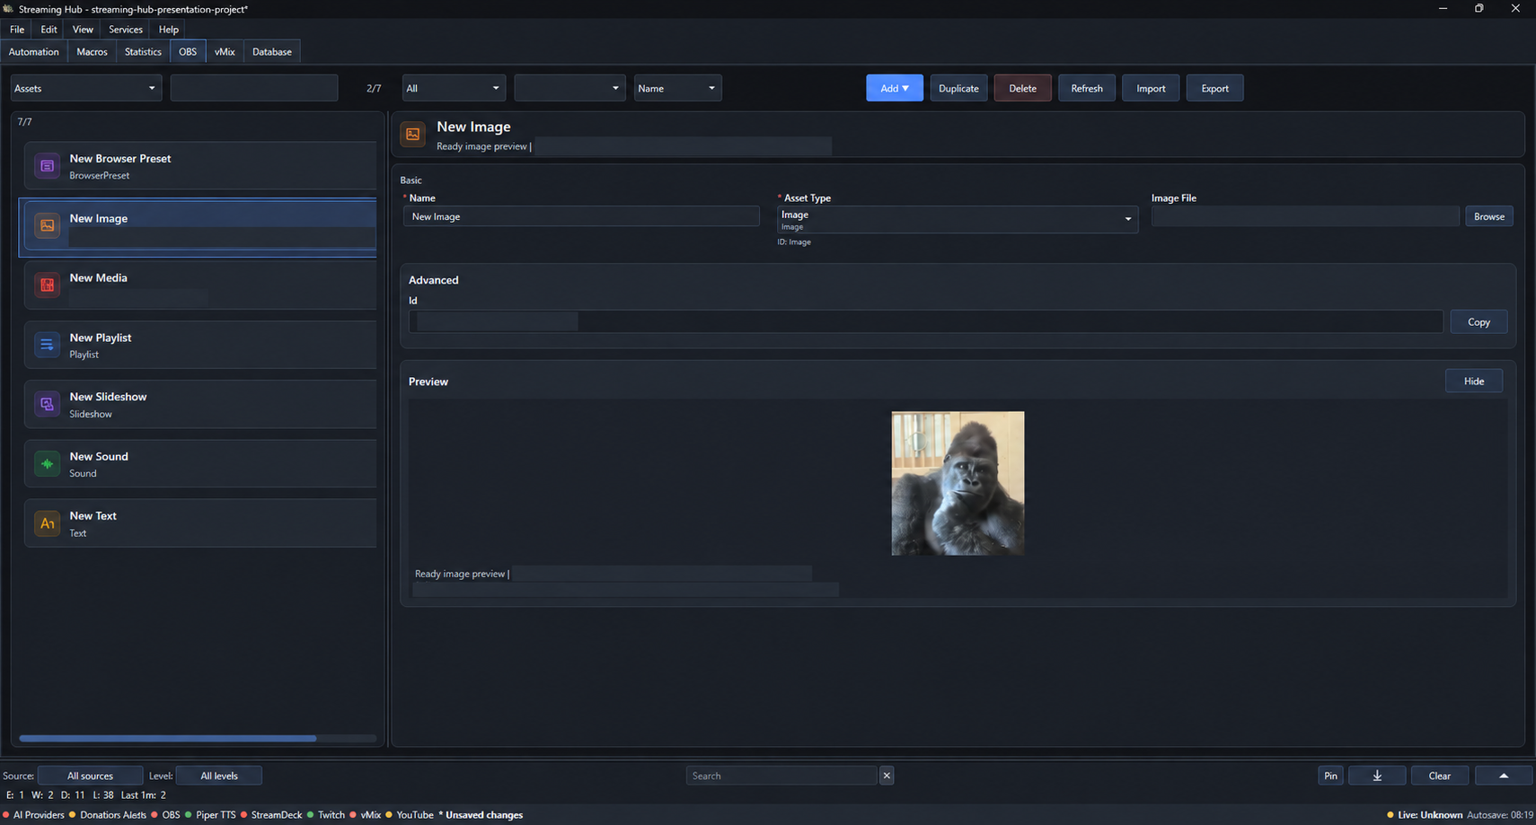The height and width of the screenshot is (825, 1536).
Task: Click the log Search field
Action: tap(781, 776)
